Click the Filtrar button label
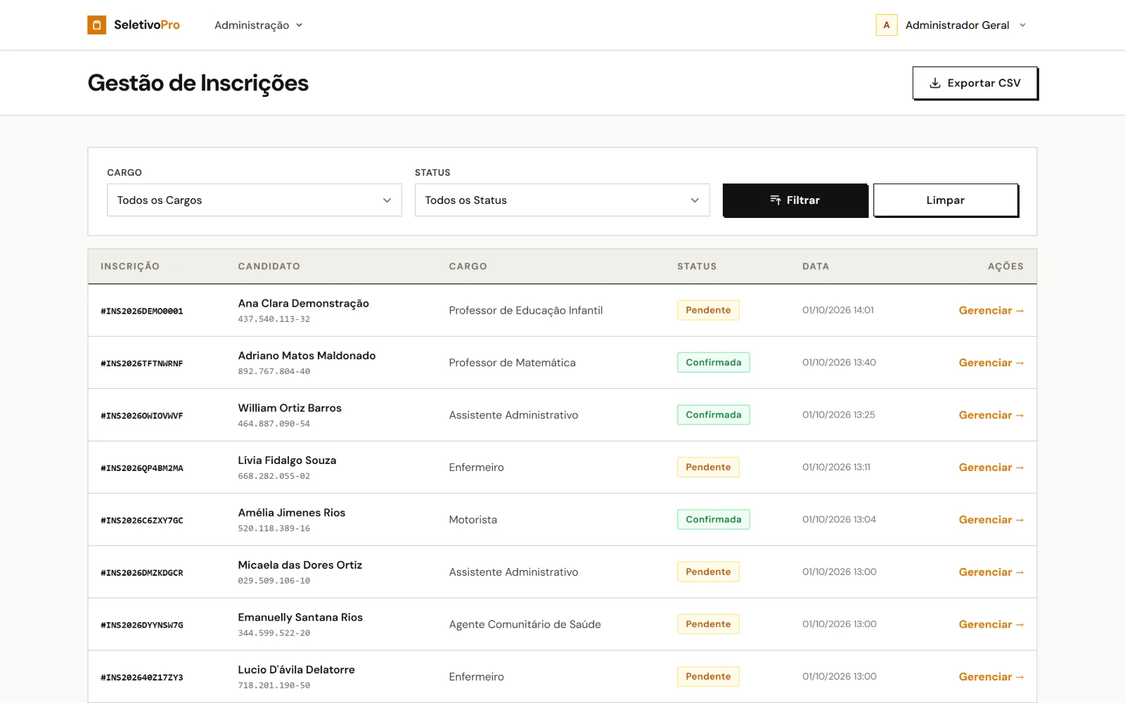The width and height of the screenshot is (1125, 703). click(x=803, y=200)
